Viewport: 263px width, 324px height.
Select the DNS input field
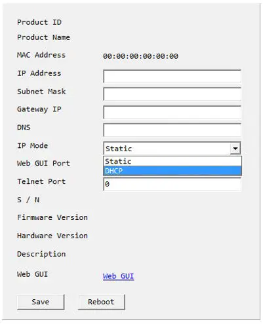(172, 130)
